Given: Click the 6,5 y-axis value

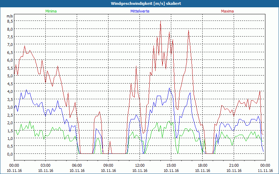Looking at the screenshot, I should pyautogui.click(x=10, y=53).
